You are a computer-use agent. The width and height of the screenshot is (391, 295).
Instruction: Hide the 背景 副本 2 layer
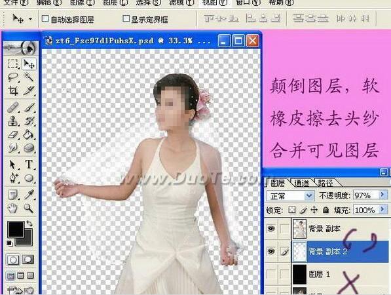coord(271,251)
